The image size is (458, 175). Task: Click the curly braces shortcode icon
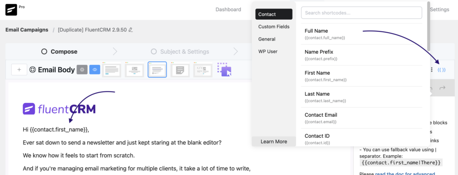click(441, 70)
